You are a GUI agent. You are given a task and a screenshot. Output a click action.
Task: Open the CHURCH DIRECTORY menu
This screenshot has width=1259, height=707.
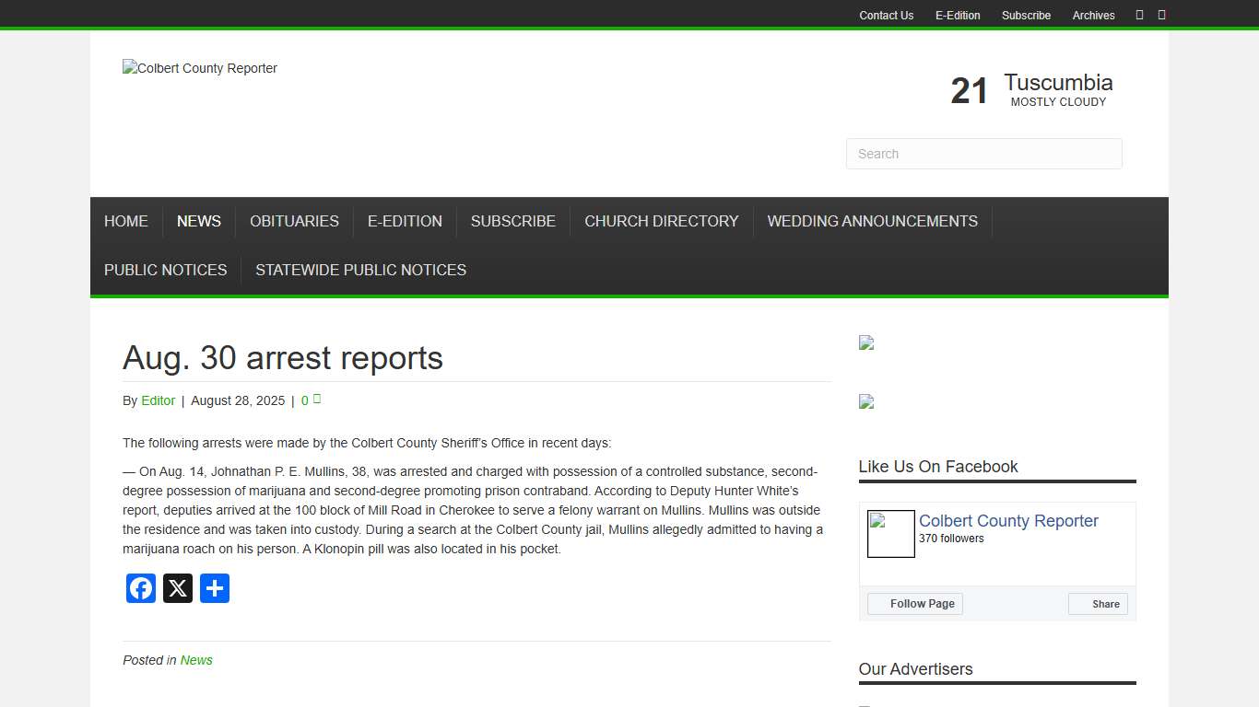coord(661,221)
